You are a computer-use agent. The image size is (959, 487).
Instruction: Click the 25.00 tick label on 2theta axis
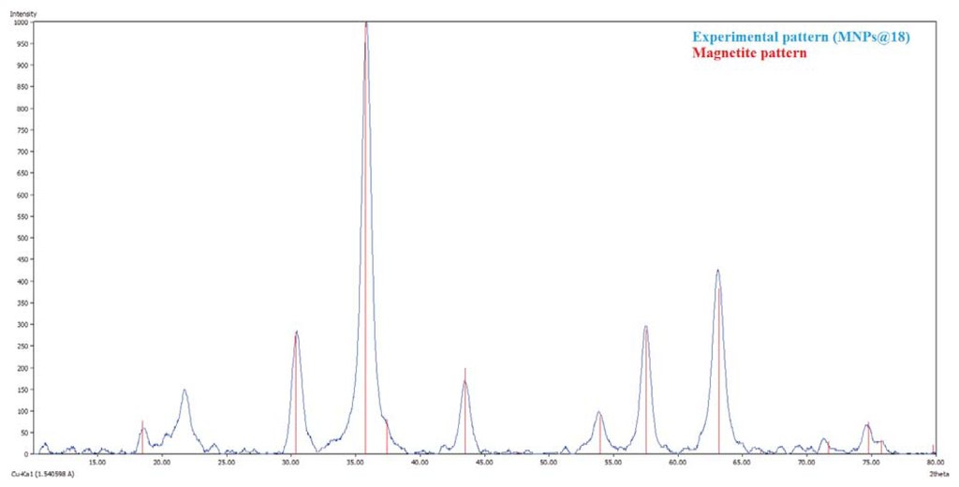pyautogui.click(x=227, y=462)
